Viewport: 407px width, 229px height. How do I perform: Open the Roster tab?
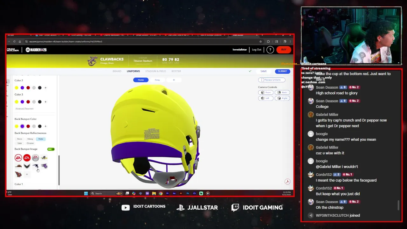(x=176, y=71)
